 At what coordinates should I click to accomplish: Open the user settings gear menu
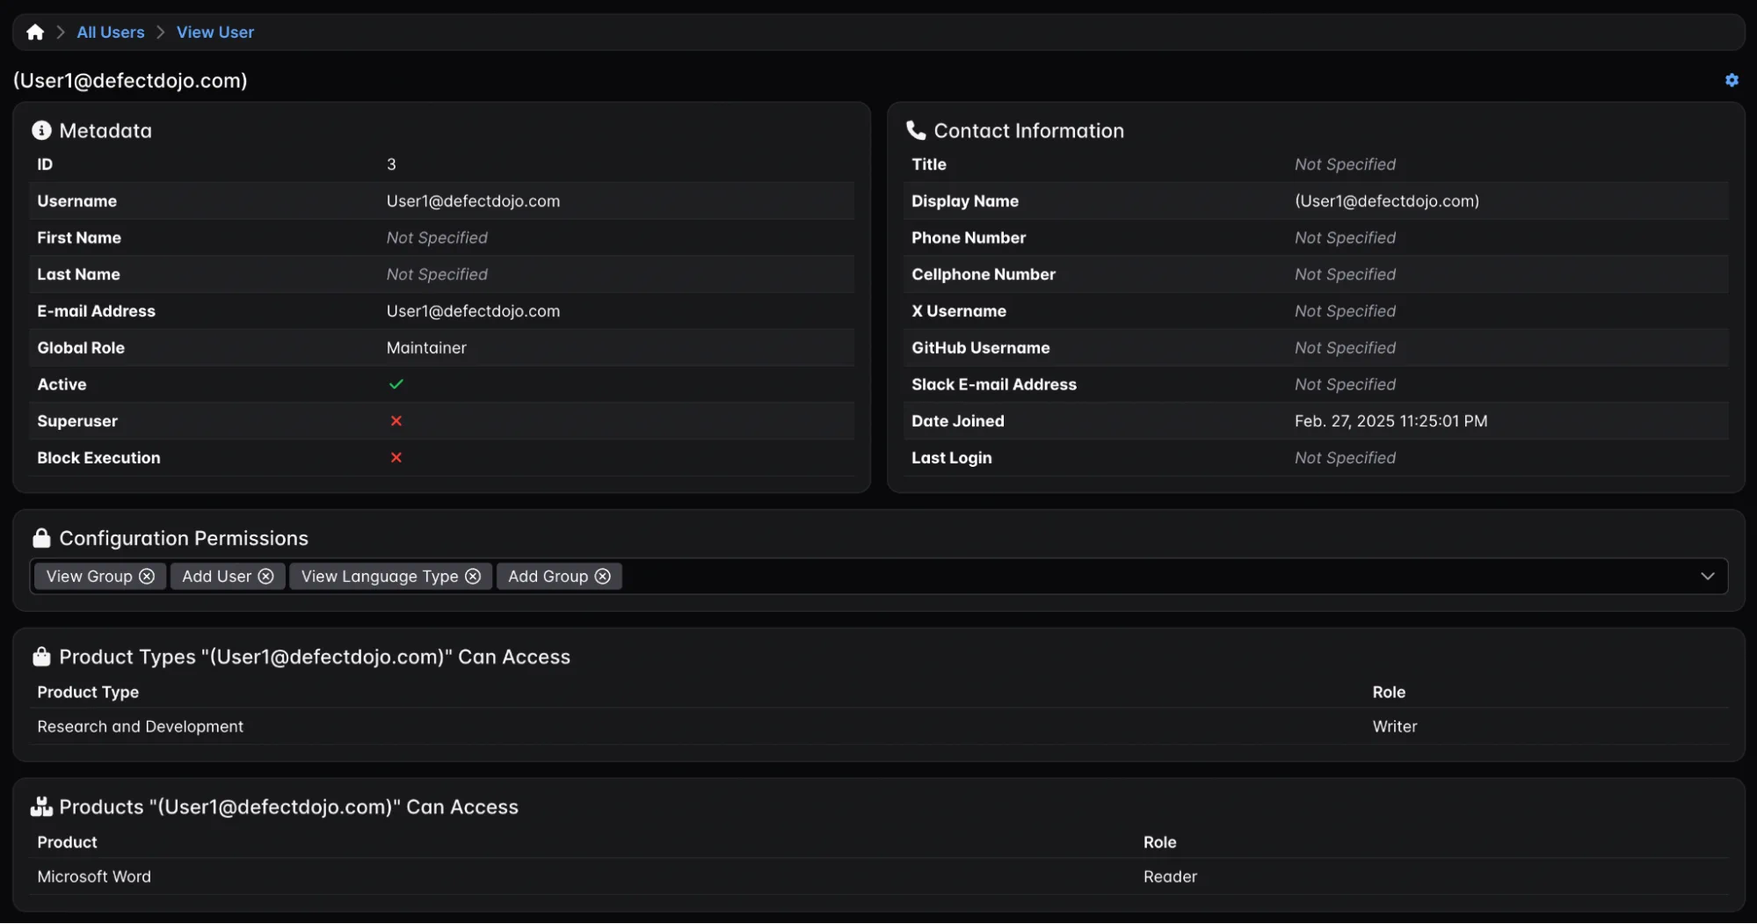(1731, 80)
